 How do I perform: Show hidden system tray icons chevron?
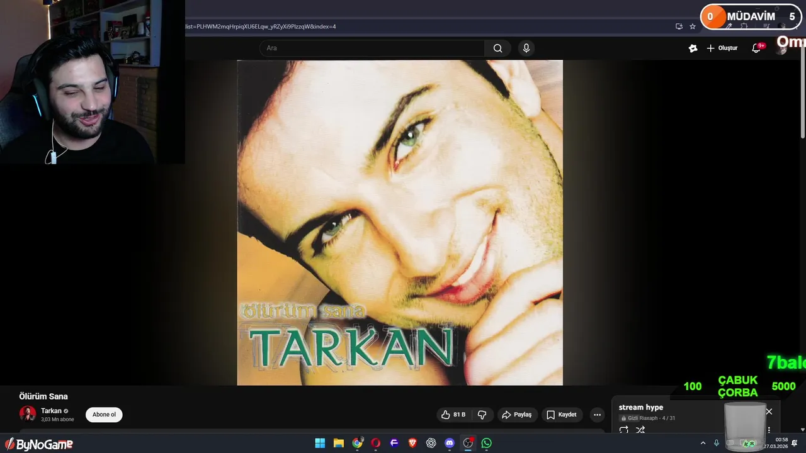pyautogui.click(x=703, y=443)
